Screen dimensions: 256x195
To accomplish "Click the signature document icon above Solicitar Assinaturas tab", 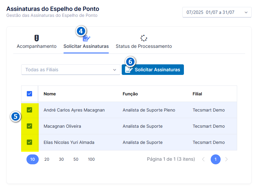I will (86, 38).
